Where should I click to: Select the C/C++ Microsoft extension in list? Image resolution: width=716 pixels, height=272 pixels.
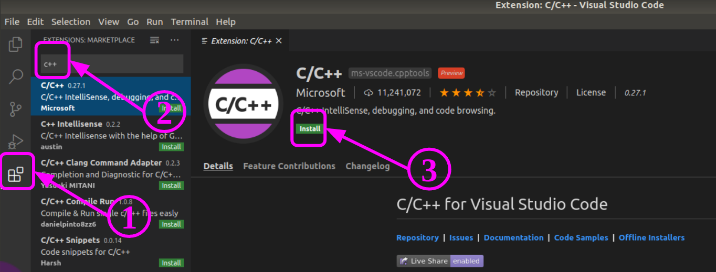[x=111, y=96]
